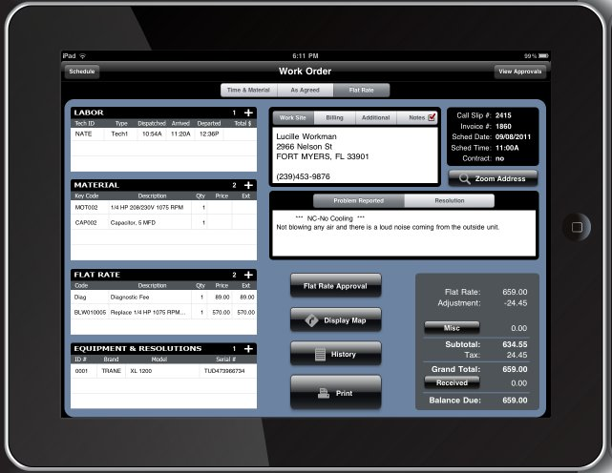This screenshot has height=473, width=612.
Task: Add a material item with plus icon
Action: [x=248, y=185]
